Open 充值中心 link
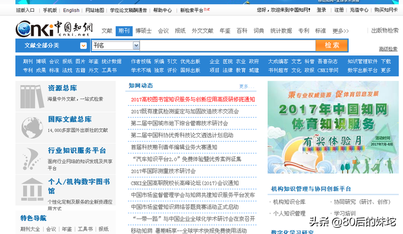The height and width of the screenshot is (234, 403). tap(359, 10)
